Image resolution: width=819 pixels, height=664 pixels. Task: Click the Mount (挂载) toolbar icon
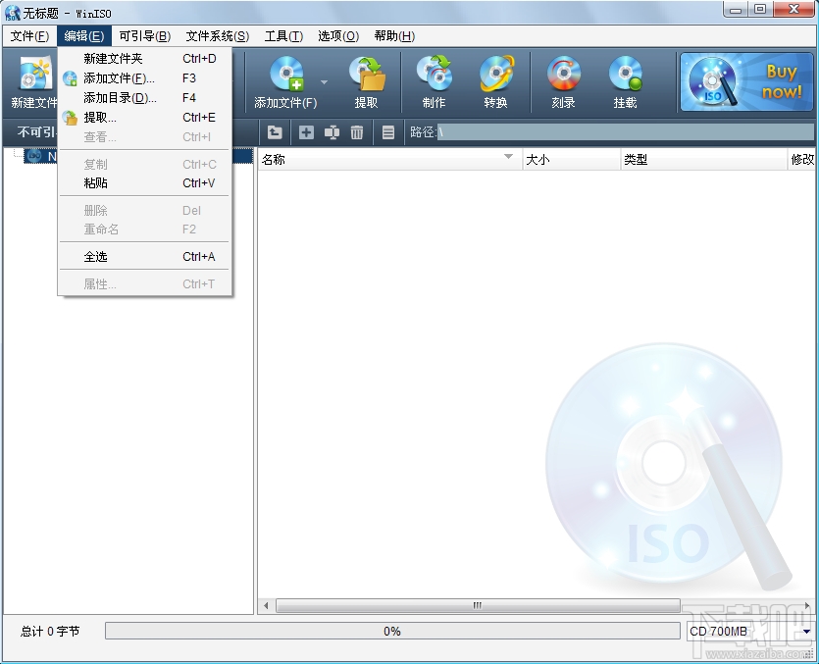point(625,75)
